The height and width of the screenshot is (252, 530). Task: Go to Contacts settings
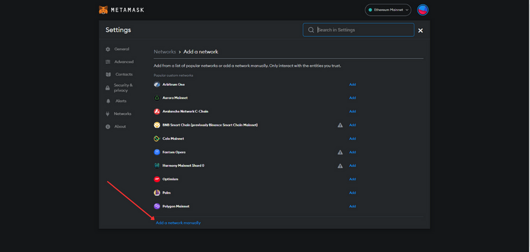point(123,75)
